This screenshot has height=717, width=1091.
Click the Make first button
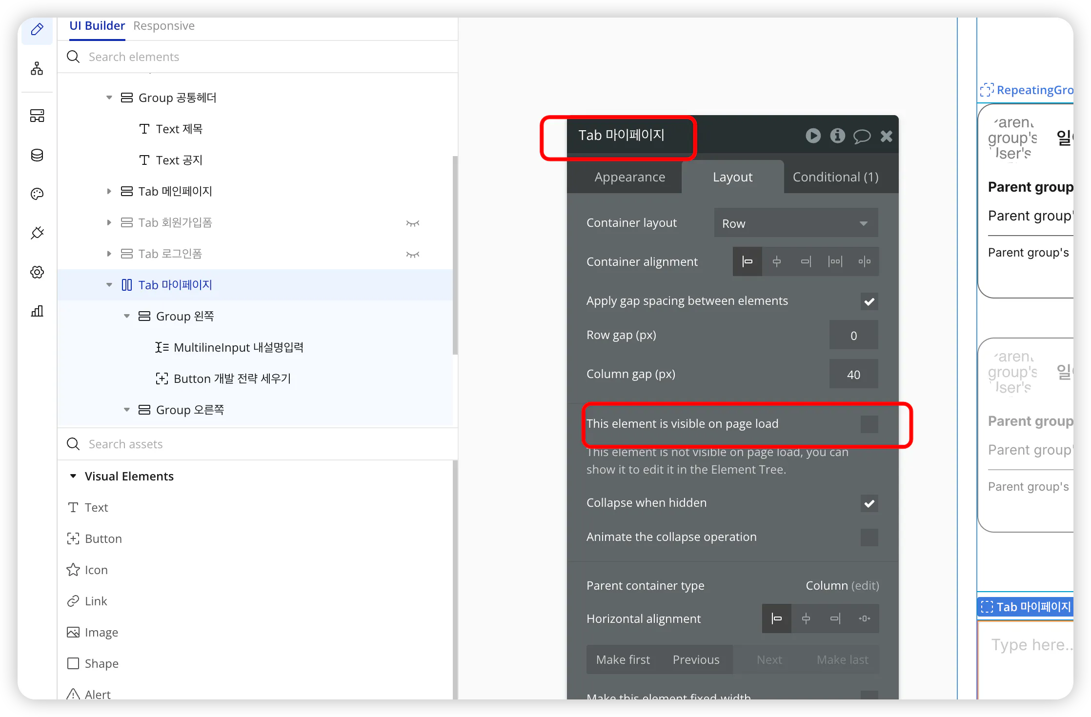(x=623, y=659)
